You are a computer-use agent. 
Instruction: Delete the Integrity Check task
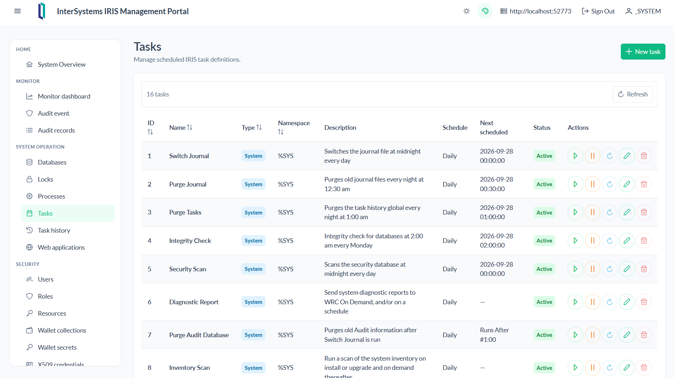pyautogui.click(x=644, y=241)
